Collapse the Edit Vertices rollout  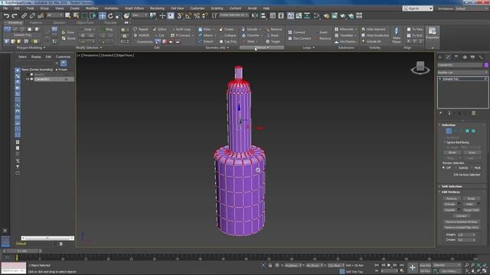[x=451, y=192]
